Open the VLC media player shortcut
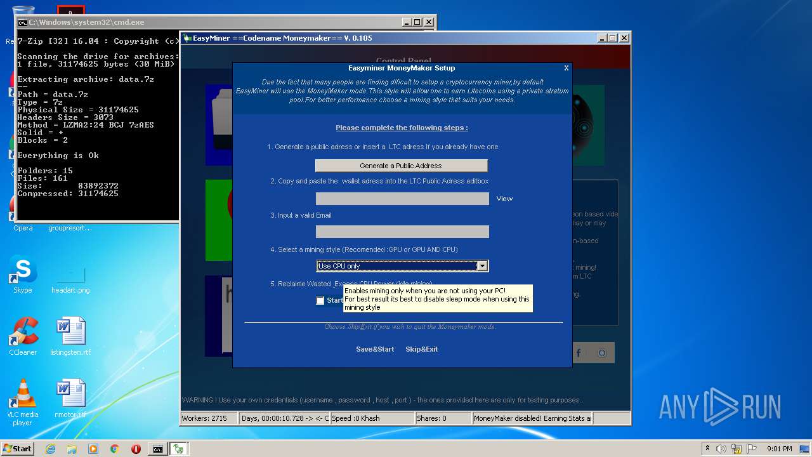This screenshot has height=457, width=812. pyautogui.click(x=23, y=402)
